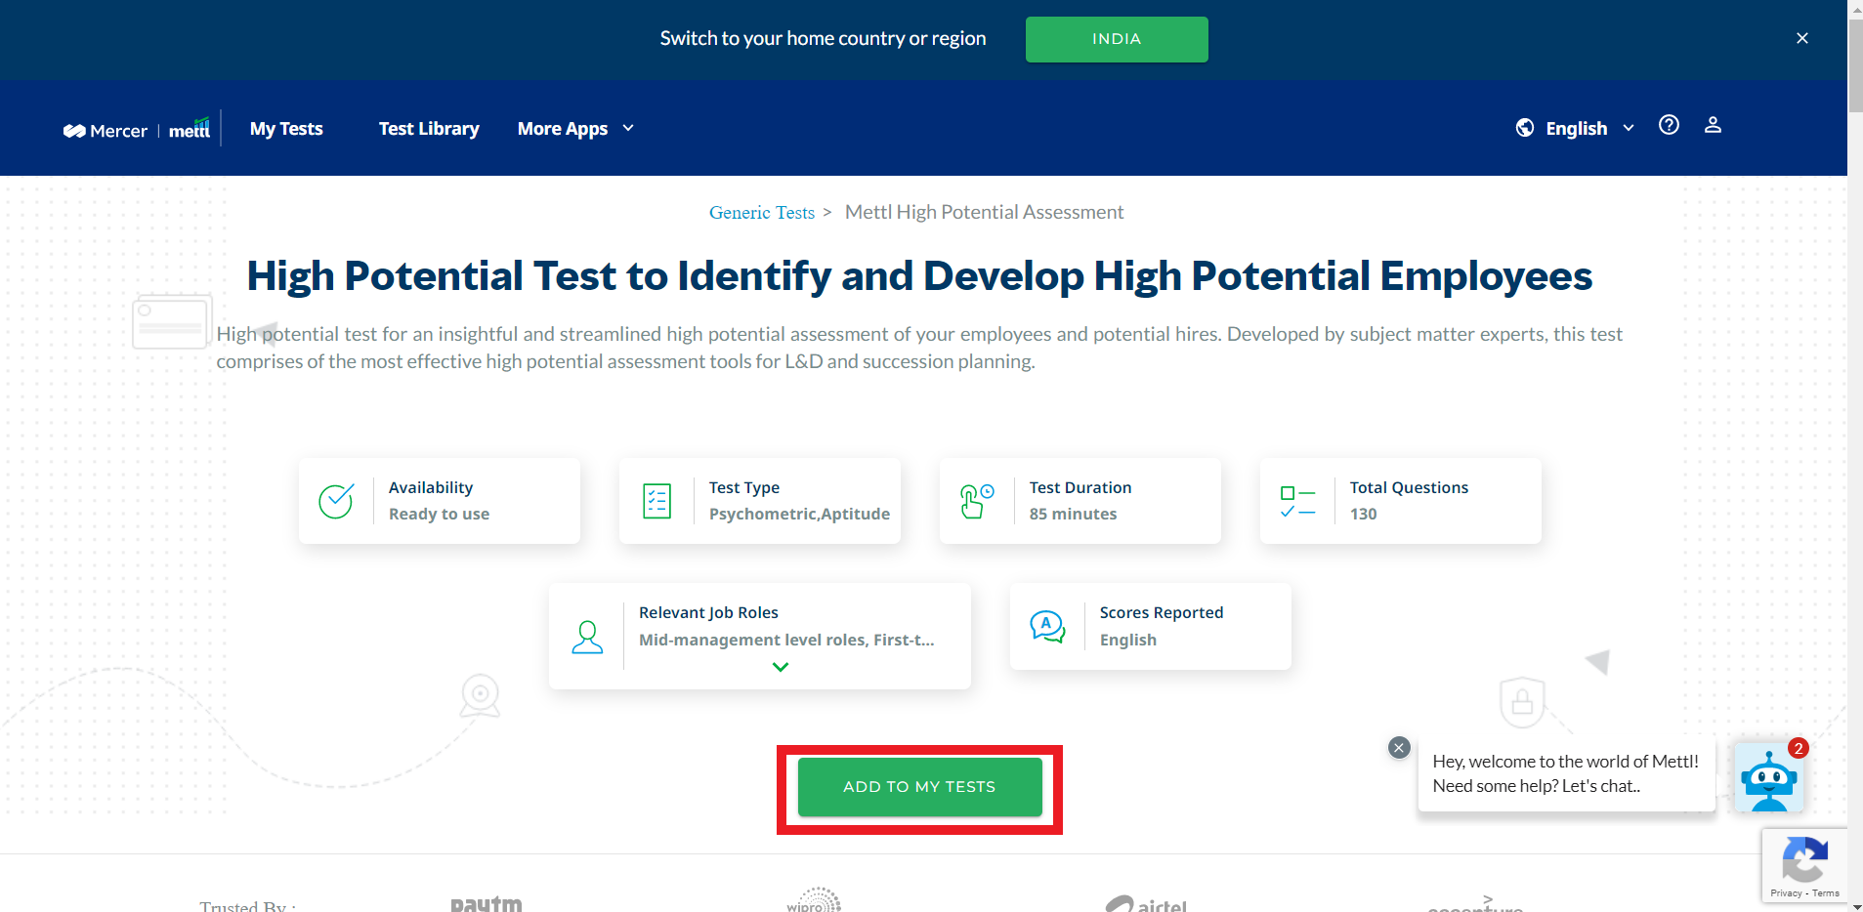Click the page vertical scrollbar thumb
This screenshot has height=912, width=1863.
point(1855,63)
